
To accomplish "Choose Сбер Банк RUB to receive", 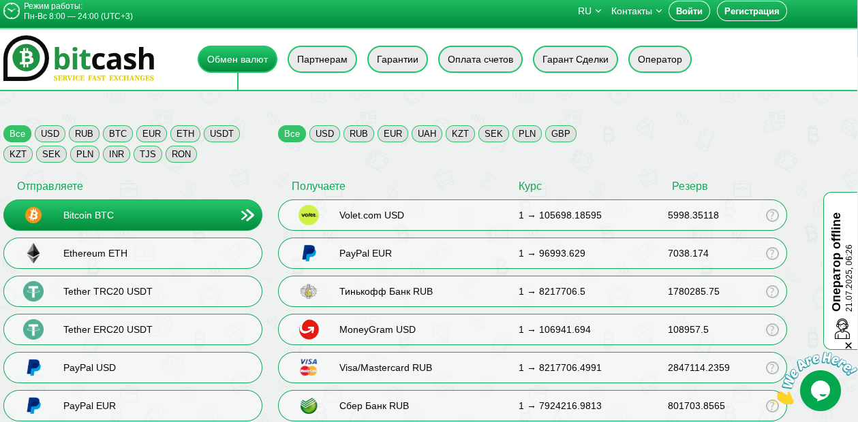I will pyautogui.click(x=532, y=406).
